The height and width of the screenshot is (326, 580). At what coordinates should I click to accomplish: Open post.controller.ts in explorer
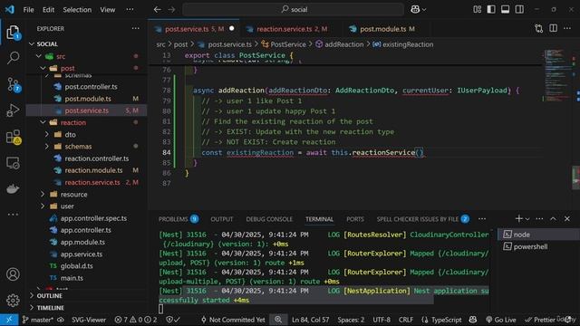click(91, 87)
